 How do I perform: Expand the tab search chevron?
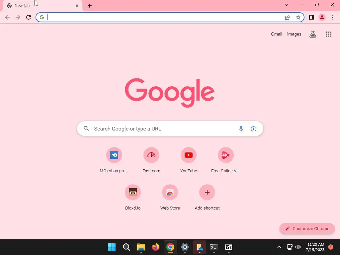(287, 5)
